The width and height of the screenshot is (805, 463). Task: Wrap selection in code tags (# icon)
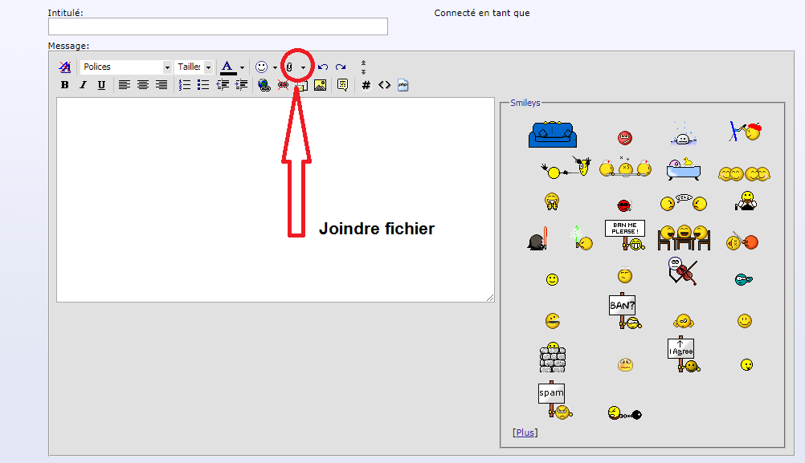366,85
